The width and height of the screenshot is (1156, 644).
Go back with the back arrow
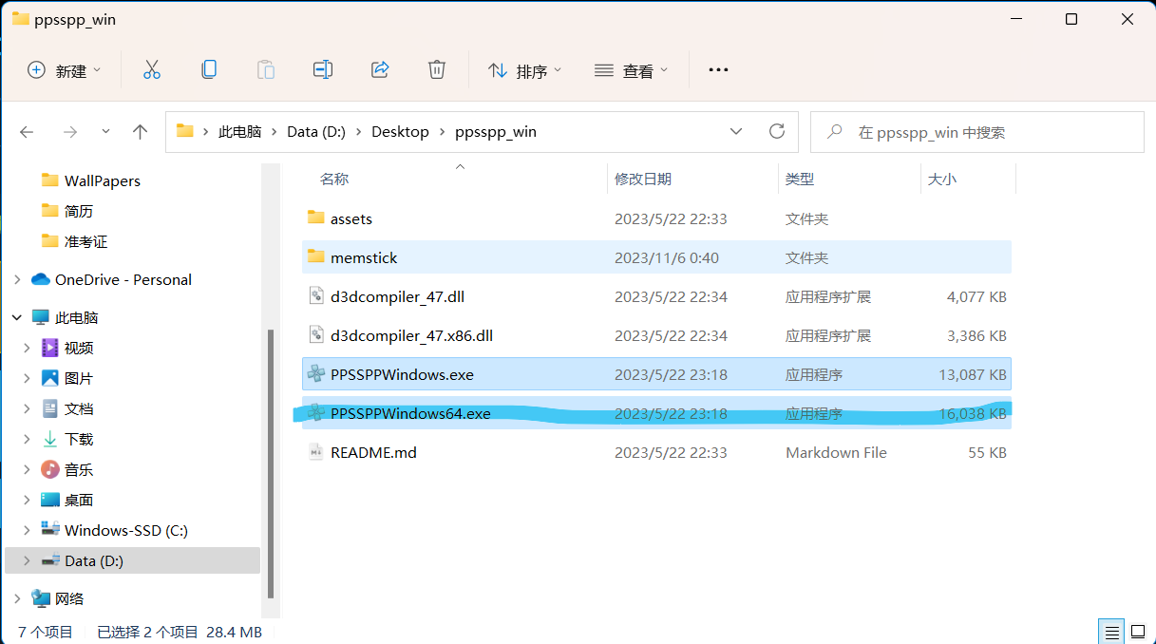point(27,132)
